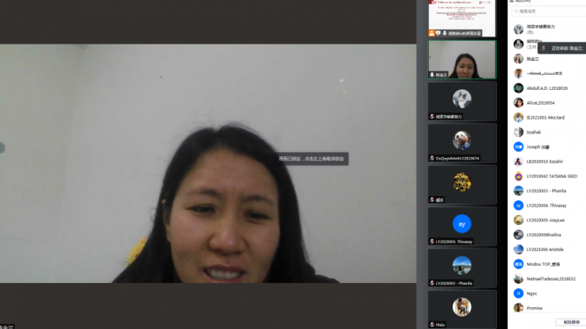Click the pinned-video notice tooltip on main video

(x=312, y=159)
